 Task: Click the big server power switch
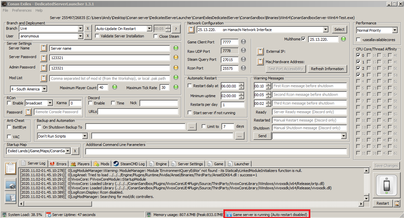[x=386, y=185]
